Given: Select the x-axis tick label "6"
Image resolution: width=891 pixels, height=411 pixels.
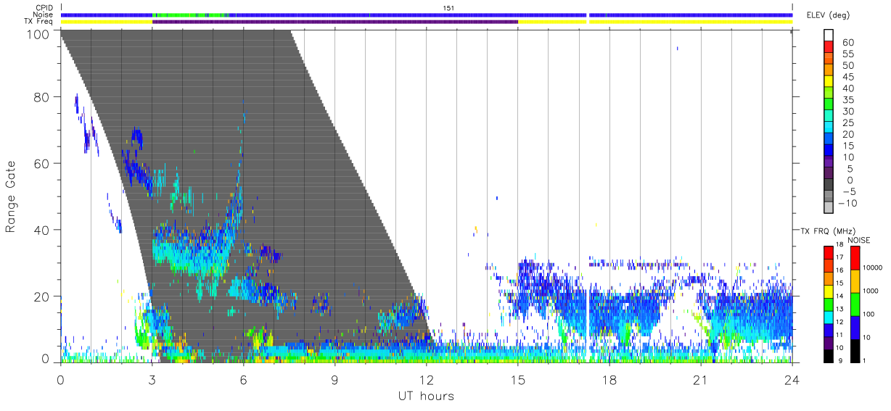Looking at the screenshot, I should (243, 380).
